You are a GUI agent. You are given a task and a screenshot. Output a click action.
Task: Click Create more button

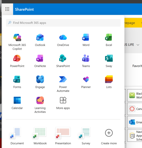click(109, 136)
